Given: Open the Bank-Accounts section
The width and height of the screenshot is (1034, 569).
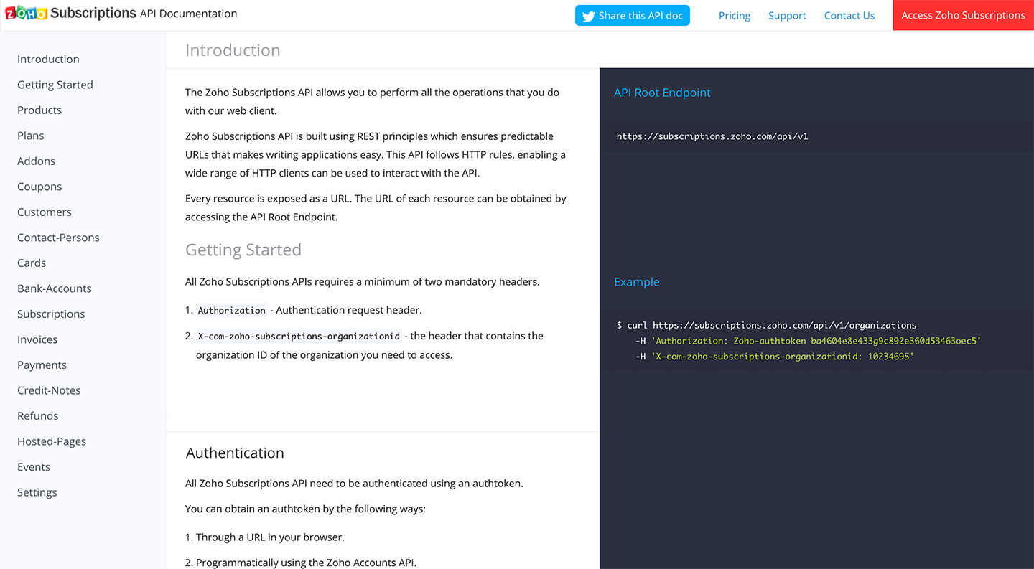Looking at the screenshot, I should click(x=55, y=288).
